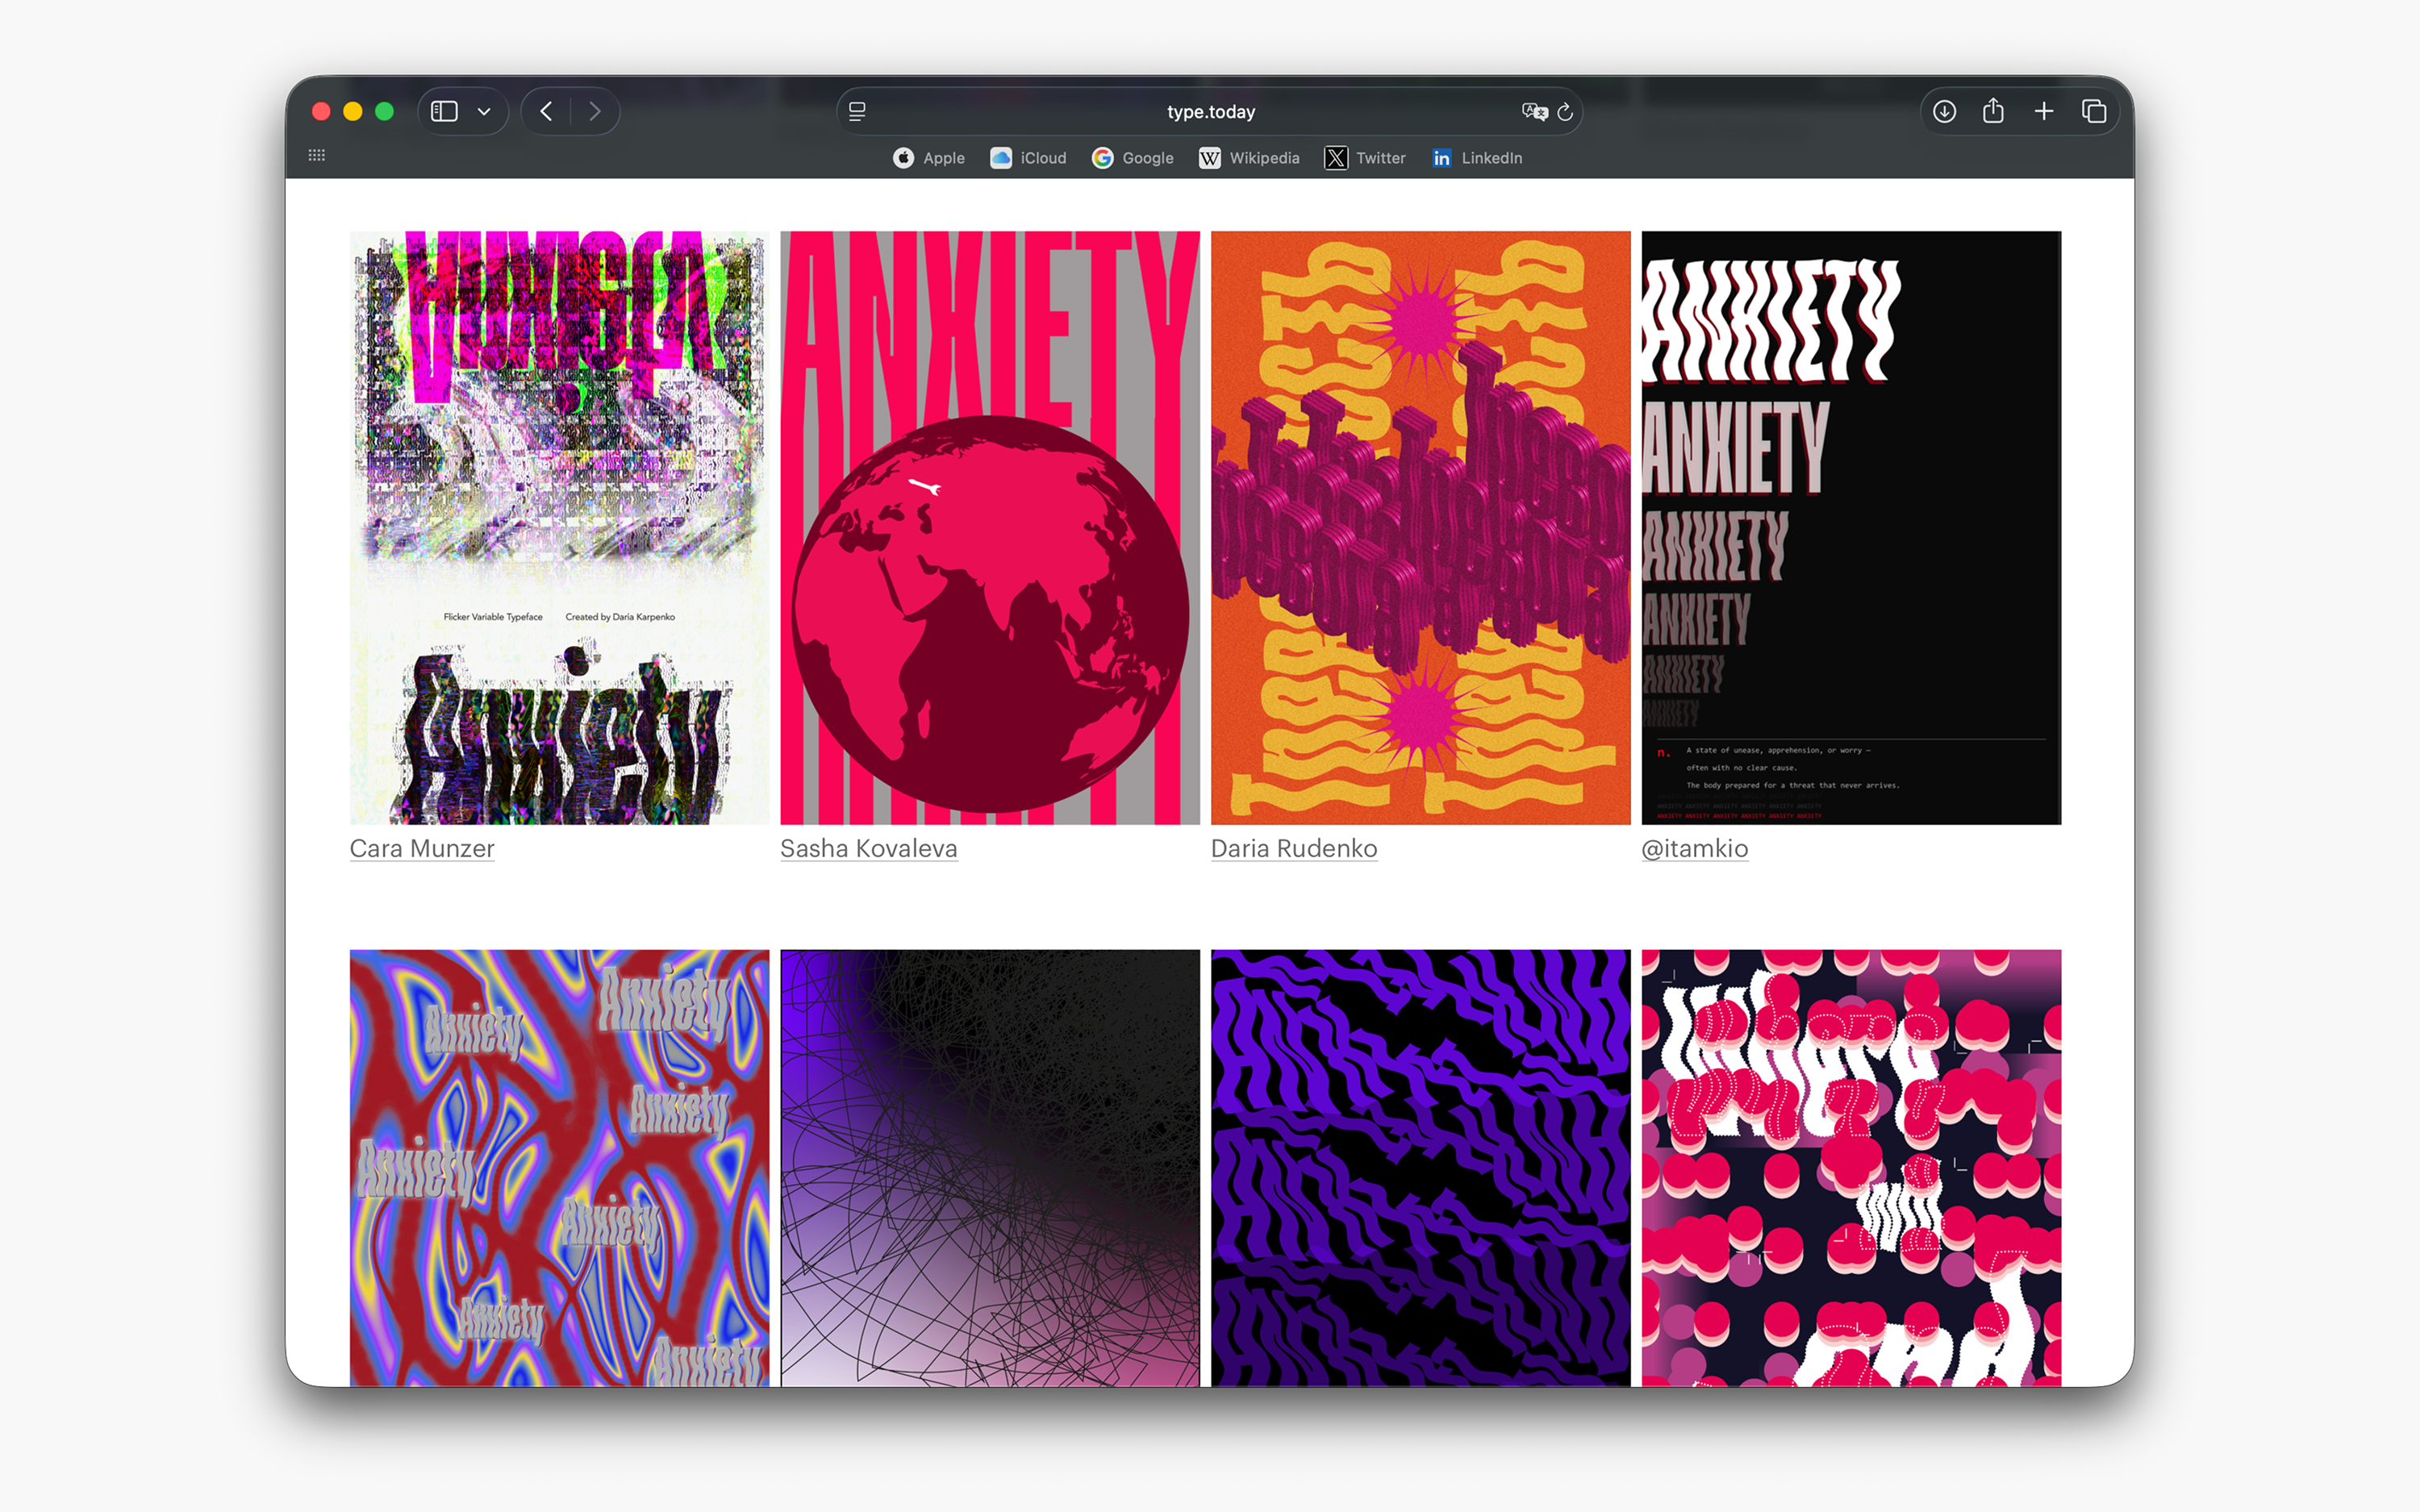Open a new tab with plus
Screen dimensions: 2420x1512
[x=2044, y=111]
